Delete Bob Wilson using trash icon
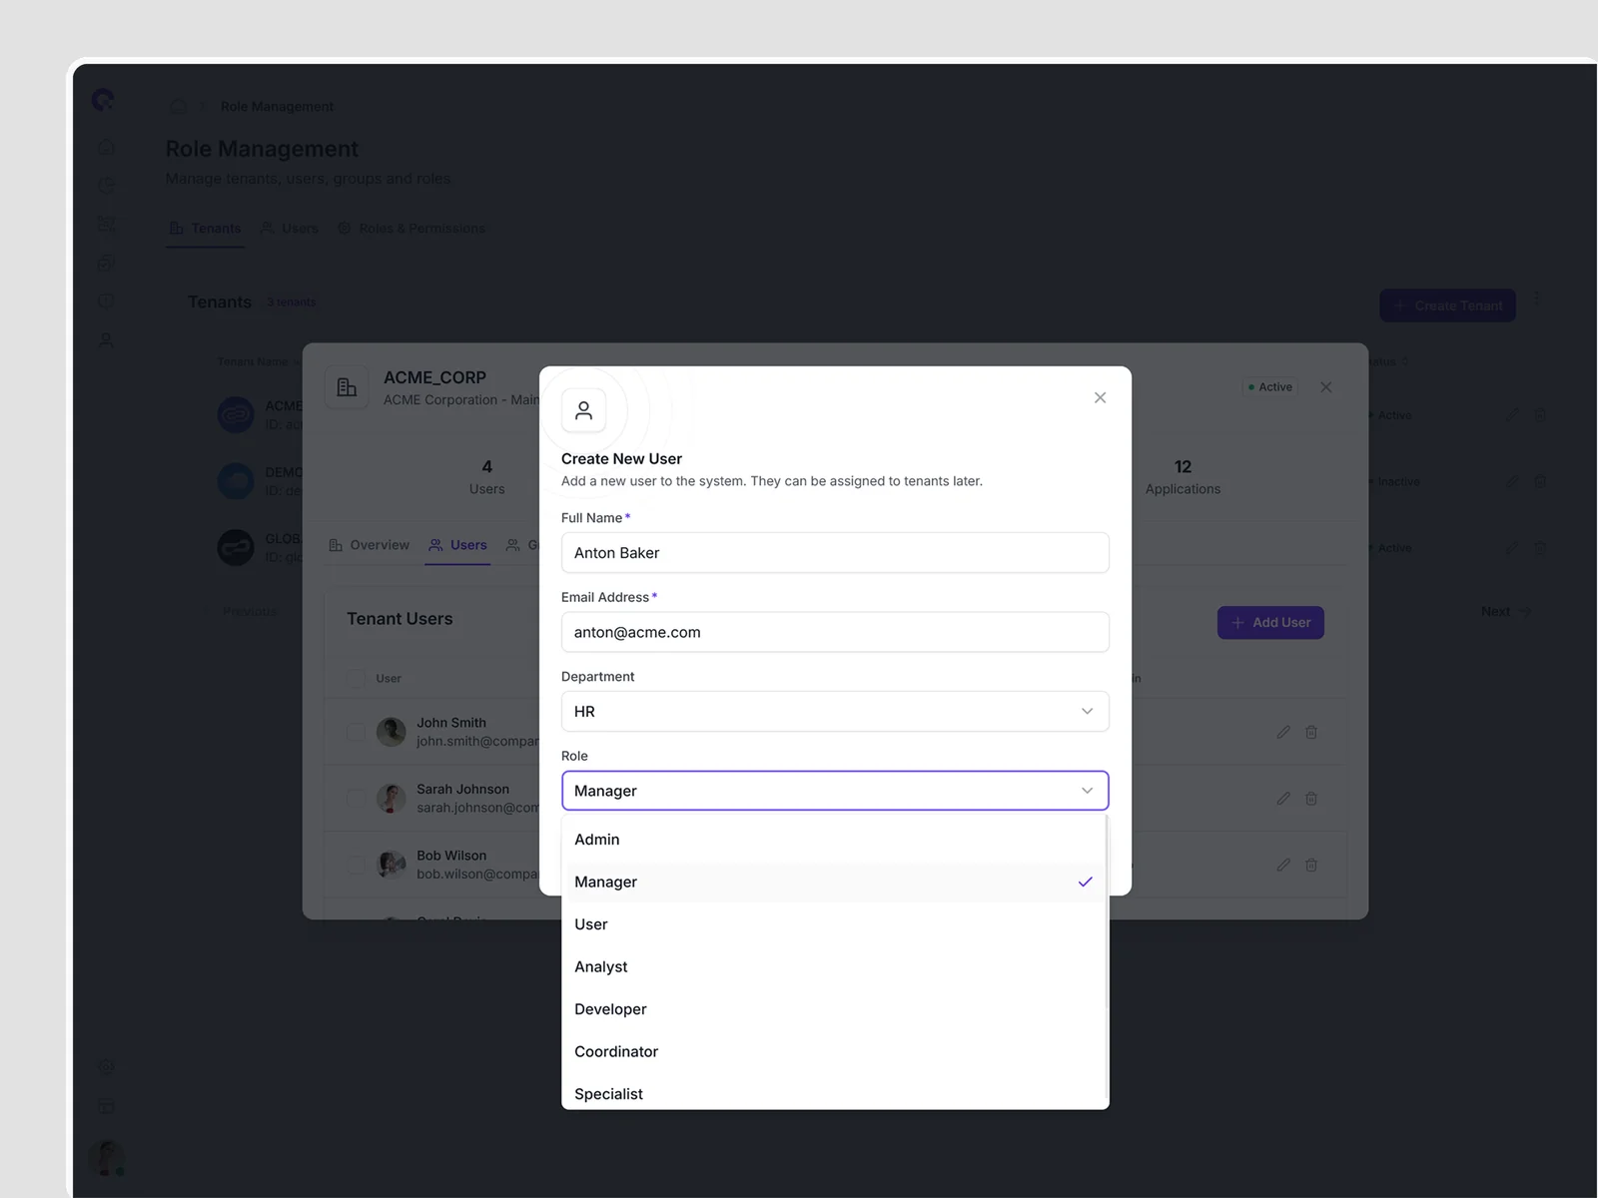1598x1198 pixels. click(1311, 865)
